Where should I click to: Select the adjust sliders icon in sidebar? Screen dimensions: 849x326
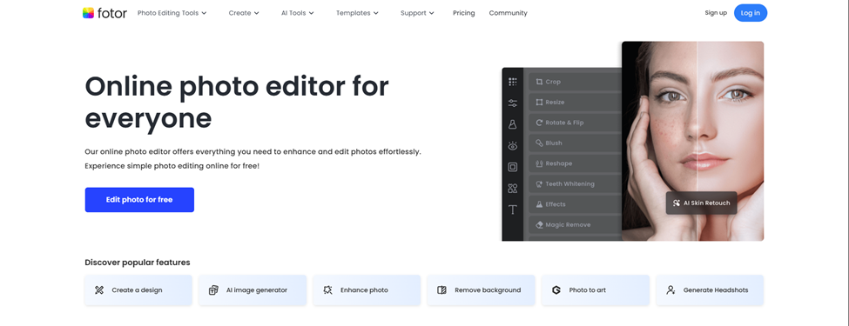click(x=512, y=103)
